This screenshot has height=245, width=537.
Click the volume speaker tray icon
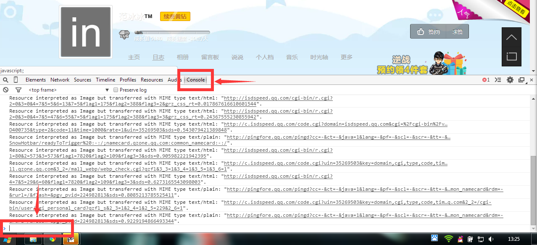click(x=491, y=239)
